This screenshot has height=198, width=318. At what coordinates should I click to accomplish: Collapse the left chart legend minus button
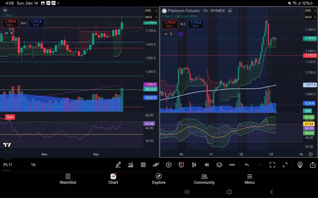5,10
